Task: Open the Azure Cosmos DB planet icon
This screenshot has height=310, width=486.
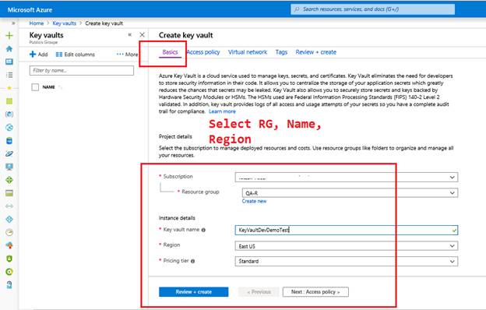Action: (9, 153)
